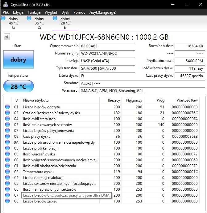Select row Ilość realokowanych sektorów
Screen dimensions: 207x213
[x=101, y=124]
